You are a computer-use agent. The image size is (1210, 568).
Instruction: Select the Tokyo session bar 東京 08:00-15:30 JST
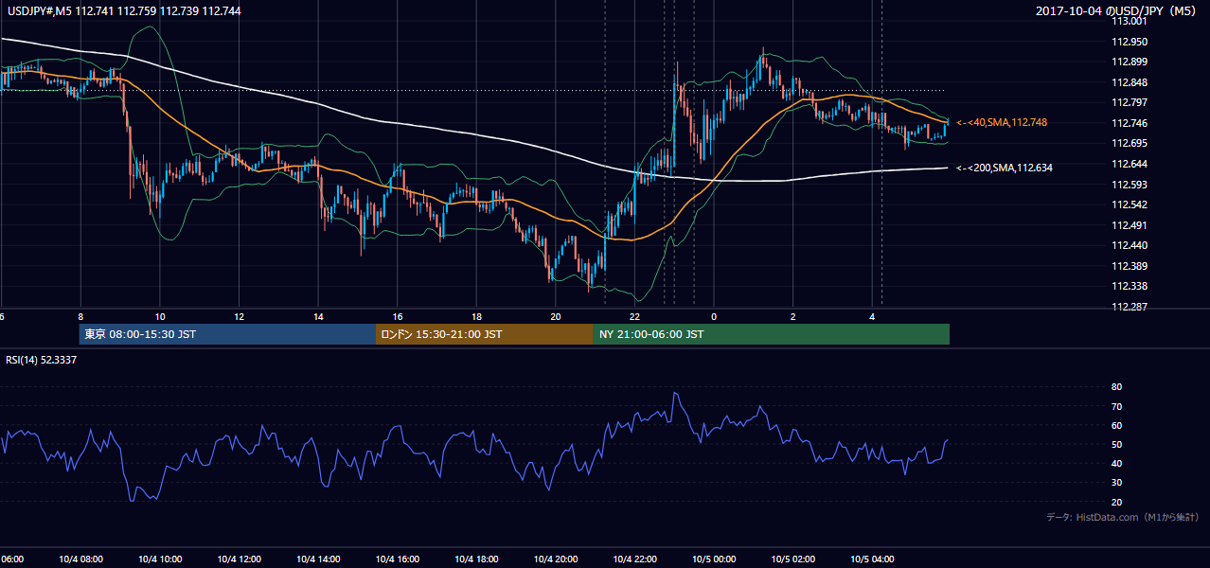[x=227, y=334]
